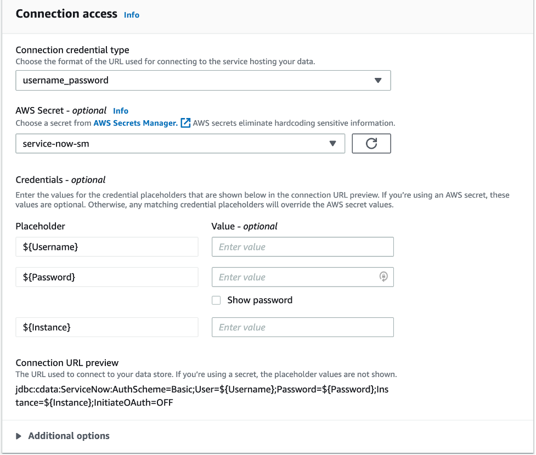Click the refresh secrets icon button
Viewport: 536px width, 455px height.
[371, 144]
